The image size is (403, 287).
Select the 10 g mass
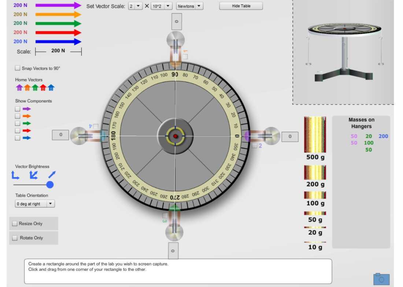click(x=315, y=242)
